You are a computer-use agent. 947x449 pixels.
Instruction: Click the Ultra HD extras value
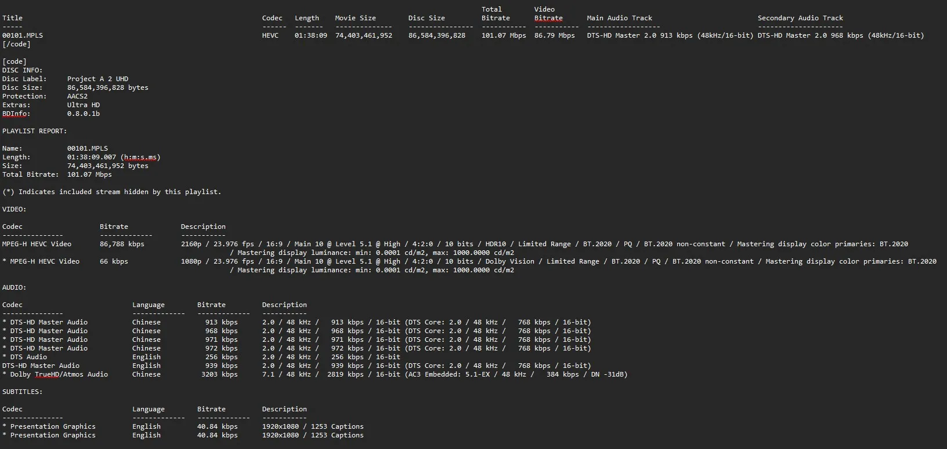pyautogui.click(x=83, y=105)
